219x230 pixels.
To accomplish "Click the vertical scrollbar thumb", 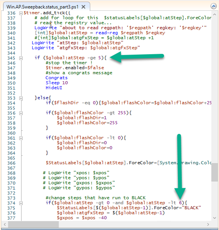I will click(x=214, y=172).
